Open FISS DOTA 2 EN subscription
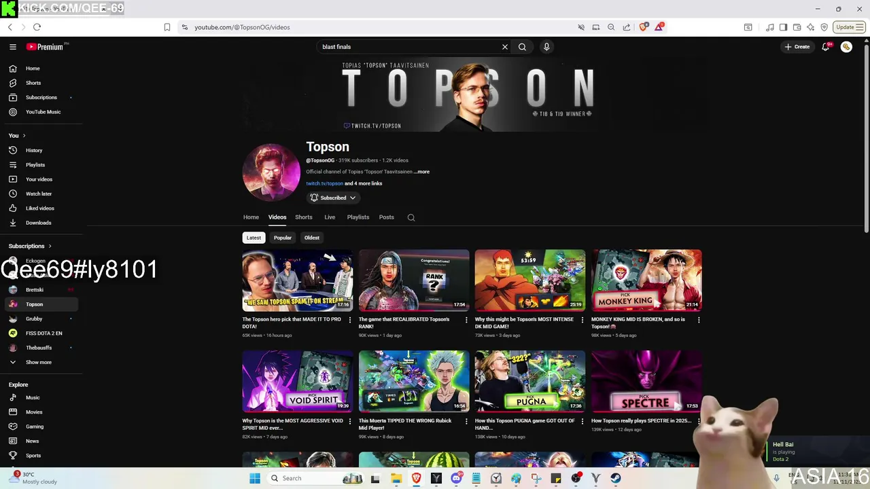The width and height of the screenshot is (870, 489). tap(41, 333)
